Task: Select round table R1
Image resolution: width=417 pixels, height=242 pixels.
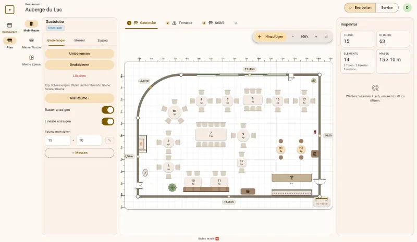Action: pos(175,112)
